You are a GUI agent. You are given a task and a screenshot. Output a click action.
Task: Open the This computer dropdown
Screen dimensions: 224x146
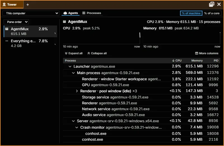31,13
